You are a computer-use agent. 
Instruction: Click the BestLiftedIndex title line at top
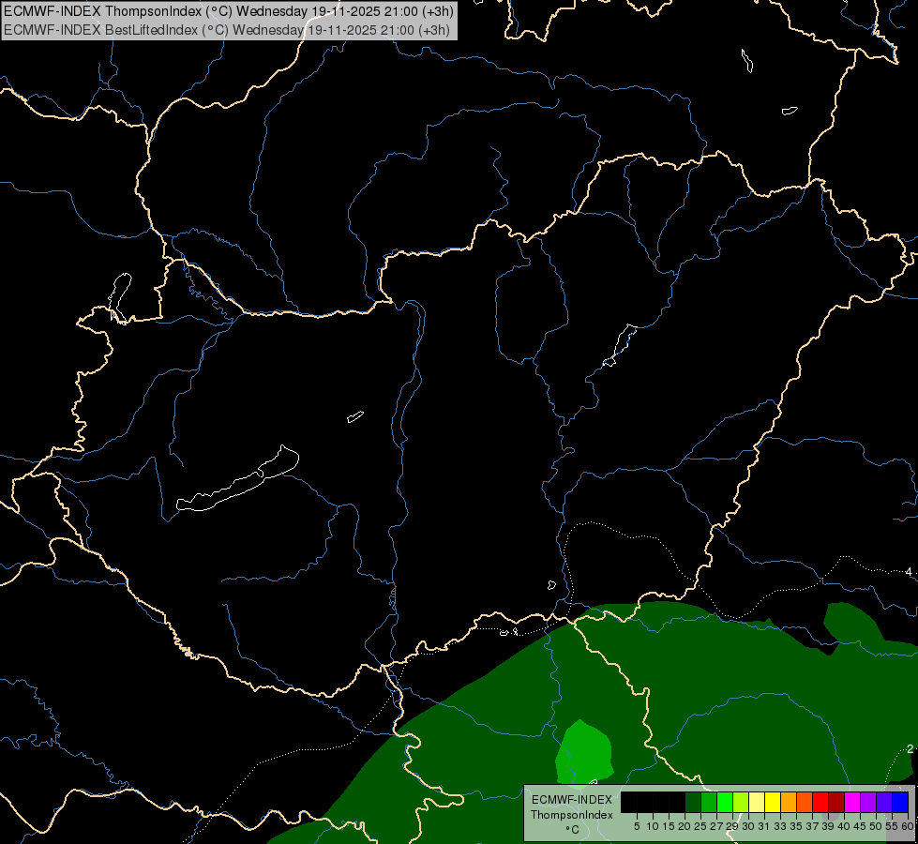(x=227, y=30)
